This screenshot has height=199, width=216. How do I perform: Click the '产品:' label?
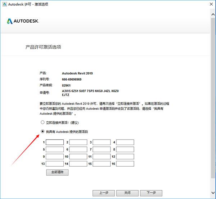click(x=43, y=73)
